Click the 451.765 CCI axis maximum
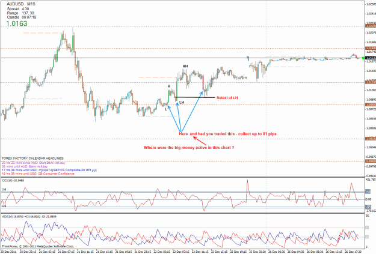The image size is (376, 254). point(371,180)
